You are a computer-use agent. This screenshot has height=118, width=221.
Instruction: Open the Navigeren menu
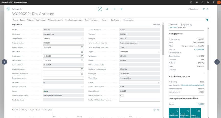94,20
